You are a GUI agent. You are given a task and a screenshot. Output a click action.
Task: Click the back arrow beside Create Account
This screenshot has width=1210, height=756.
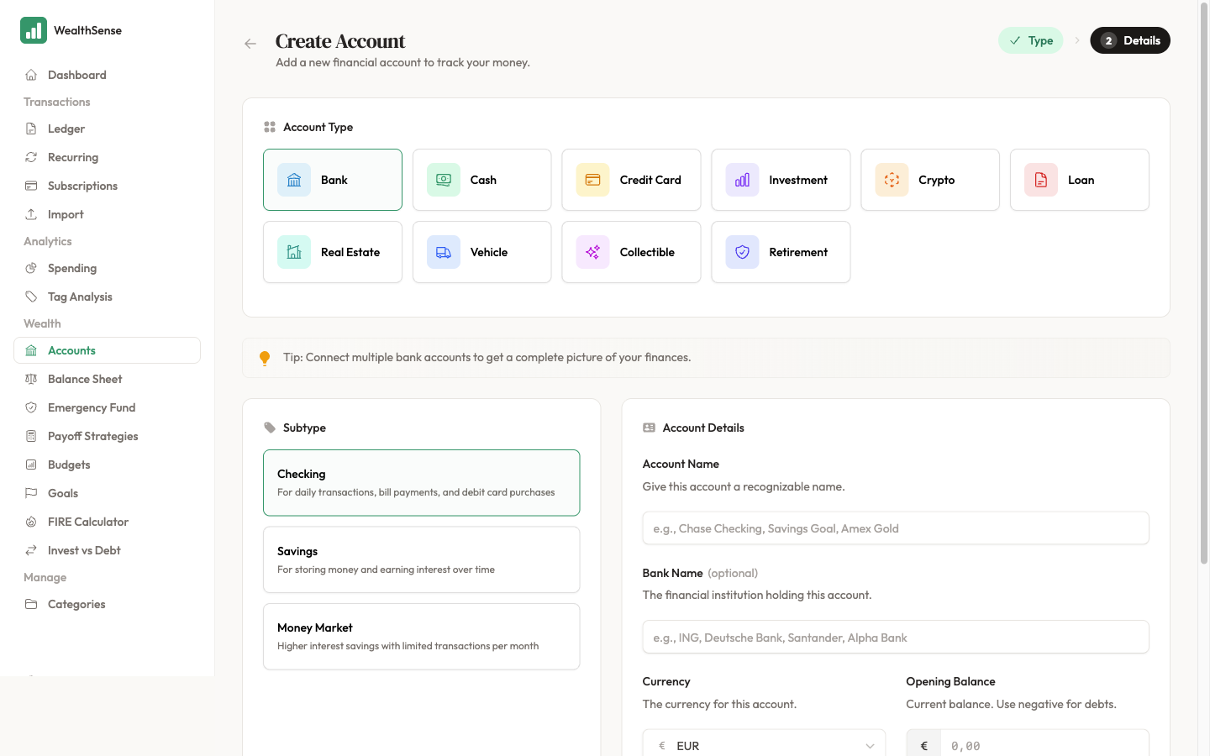tap(250, 44)
